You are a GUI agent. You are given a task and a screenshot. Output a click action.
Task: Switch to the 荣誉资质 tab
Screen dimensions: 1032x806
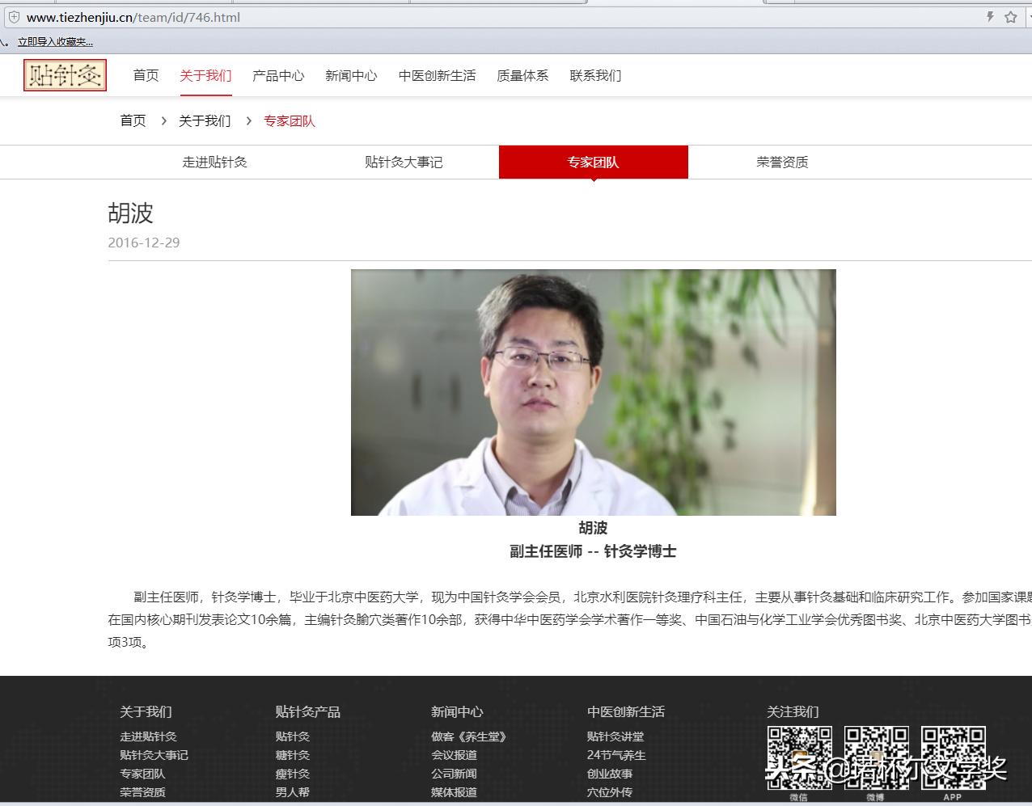point(781,162)
